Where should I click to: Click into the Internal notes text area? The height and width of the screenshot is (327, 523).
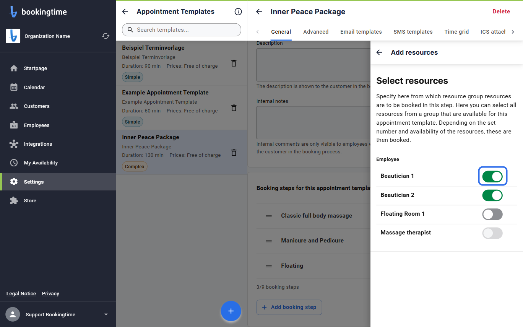[x=313, y=122]
